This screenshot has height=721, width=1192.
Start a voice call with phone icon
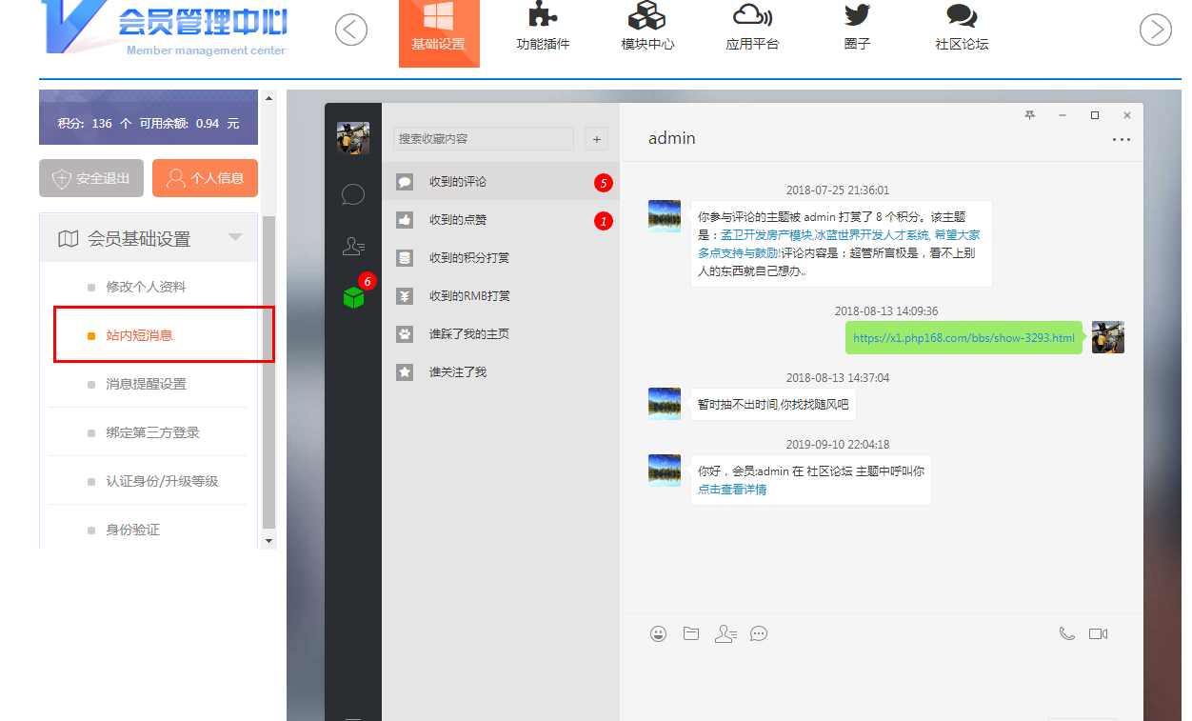click(1066, 633)
